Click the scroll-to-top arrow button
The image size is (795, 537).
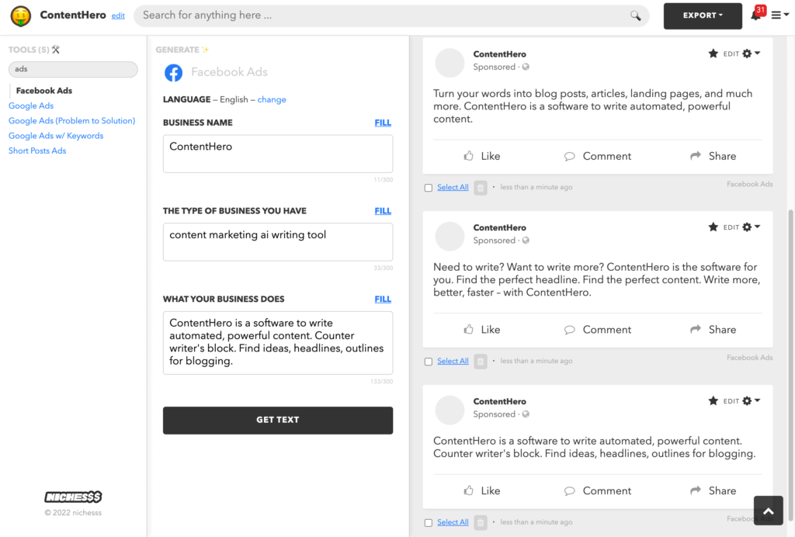768,511
